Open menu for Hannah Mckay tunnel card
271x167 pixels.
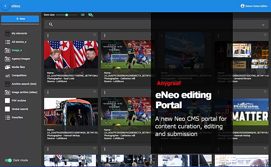[48, 92]
